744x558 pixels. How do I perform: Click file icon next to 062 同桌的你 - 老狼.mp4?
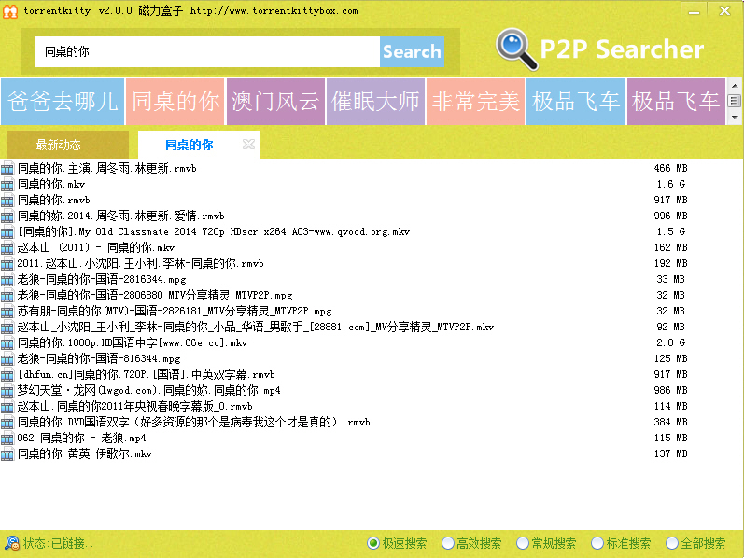pos(8,439)
